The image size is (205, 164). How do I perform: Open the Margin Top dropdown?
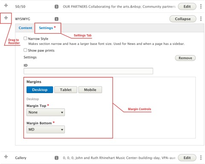(46, 112)
